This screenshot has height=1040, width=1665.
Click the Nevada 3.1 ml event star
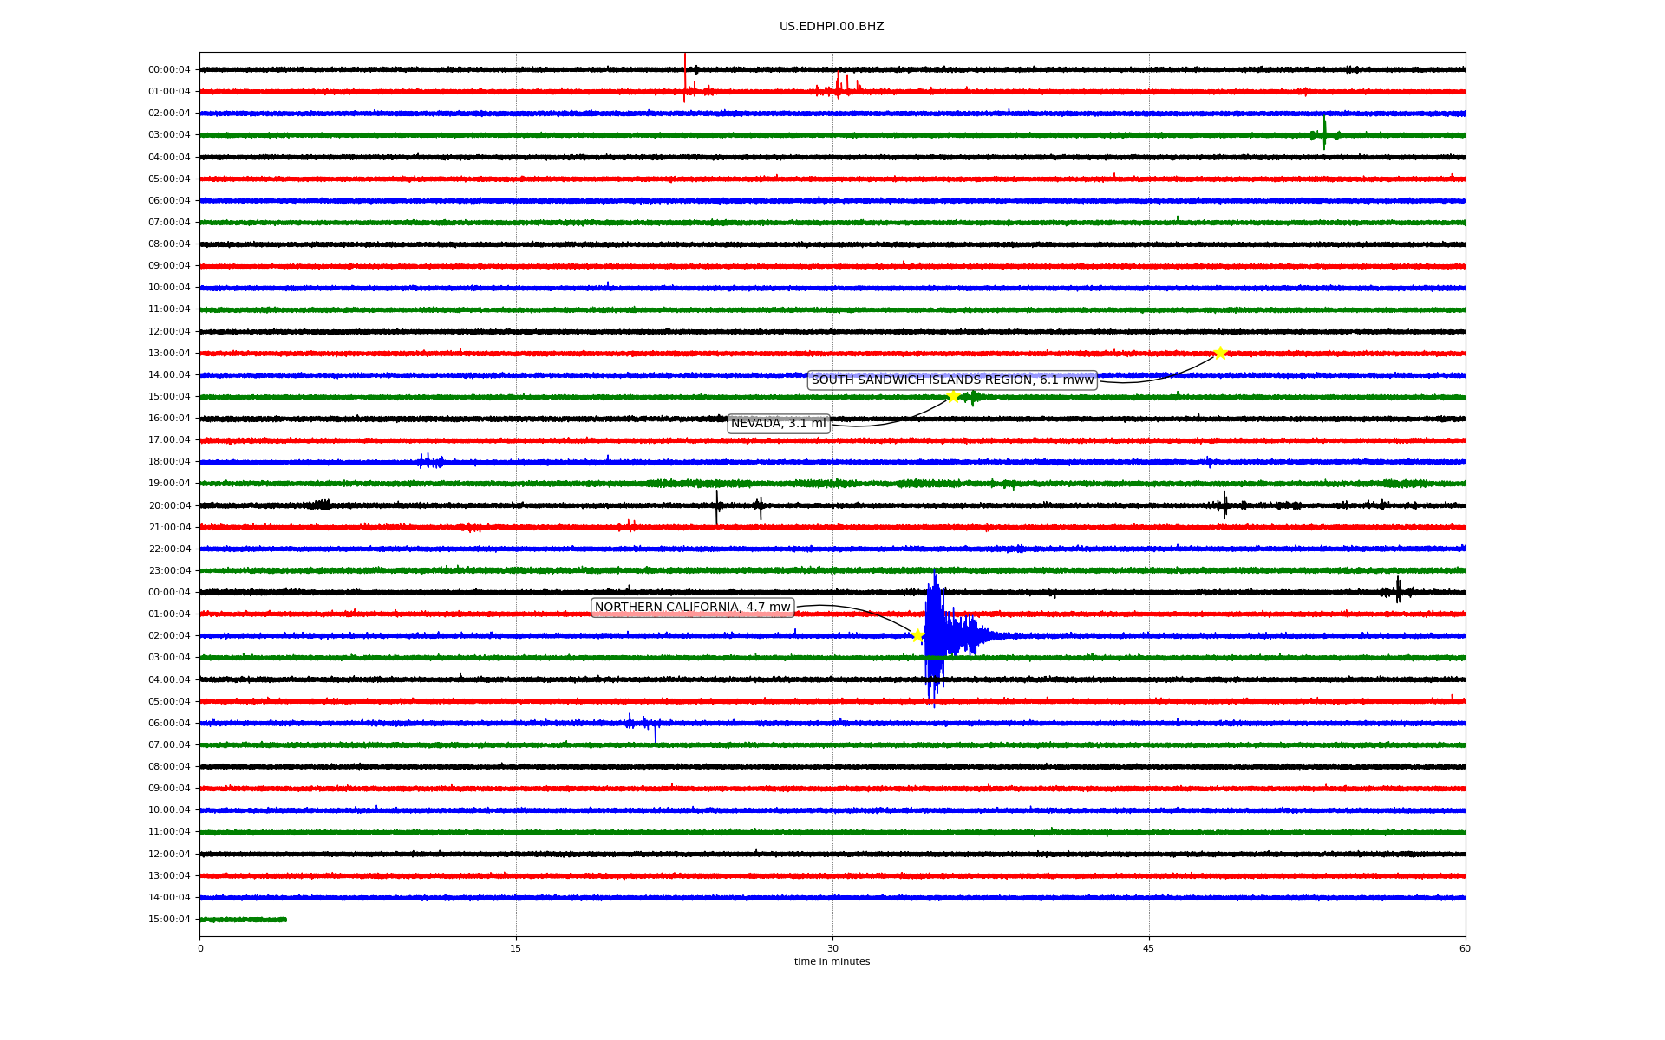point(953,396)
